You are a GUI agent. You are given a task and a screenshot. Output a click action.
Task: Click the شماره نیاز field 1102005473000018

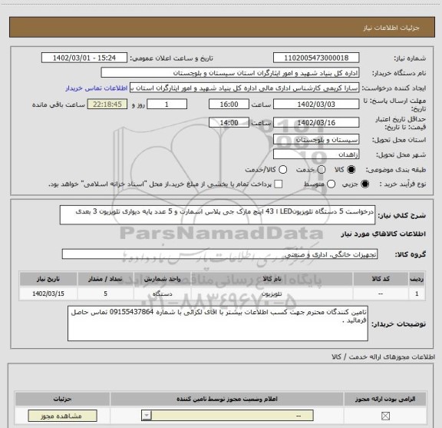pyautogui.click(x=316, y=58)
